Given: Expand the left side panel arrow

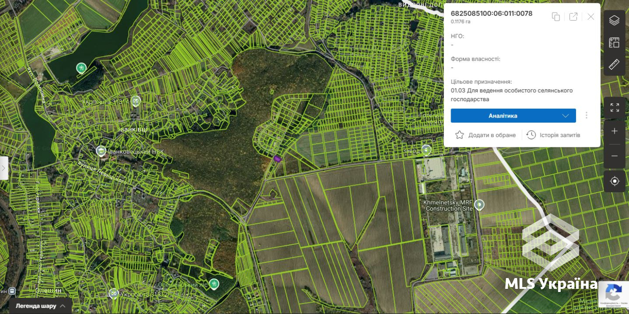Looking at the screenshot, I should pyautogui.click(x=4, y=168).
